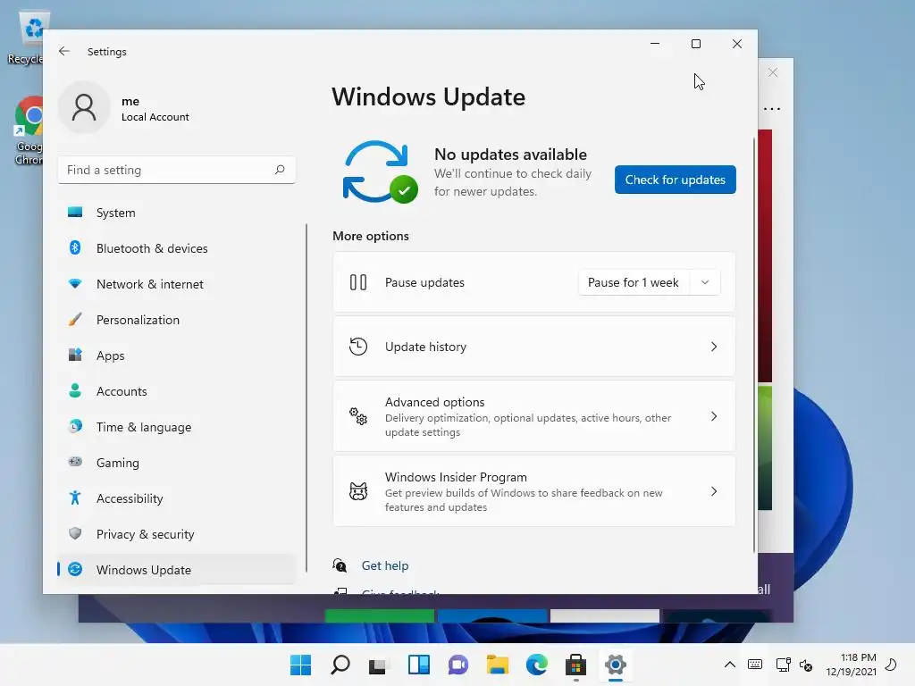Open Windows Insider Program page
The image size is (915, 686).
(534, 491)
